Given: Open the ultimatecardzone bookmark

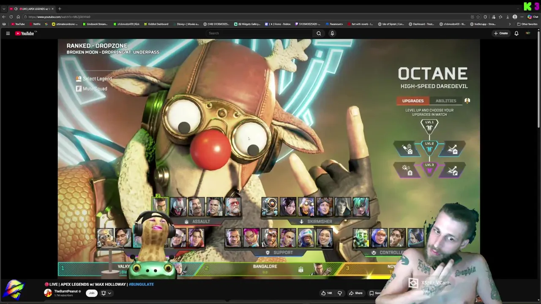Looking at the screenshot, I should pyautogui.click(x=64, y=24).
